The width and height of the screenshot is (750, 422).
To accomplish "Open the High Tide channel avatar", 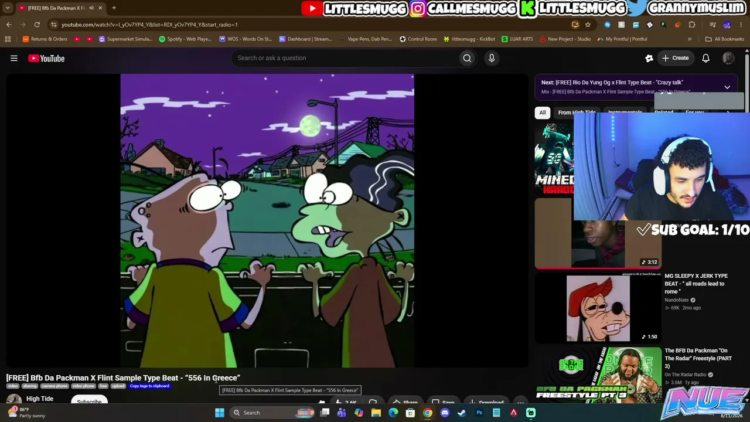I will pos(13,400).
